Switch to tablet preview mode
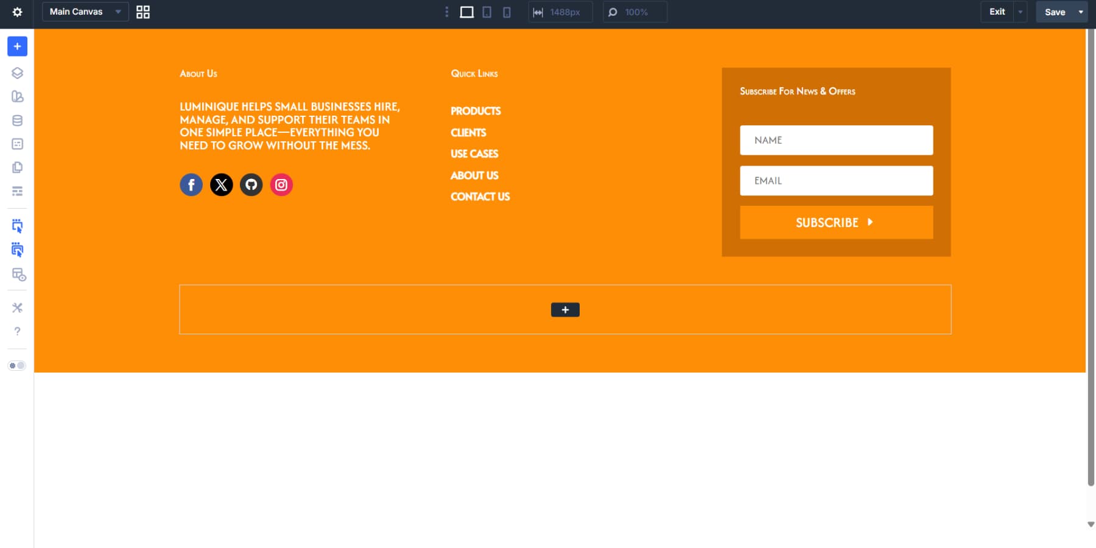 (487, 12)
